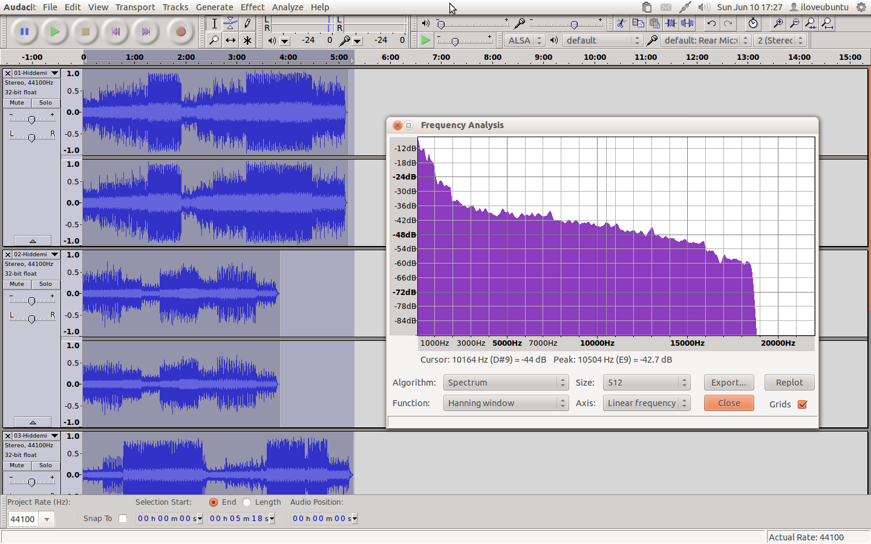Enable the Snap To checkbox
Image resolution: width=871 pixels, height=544 pixels.
(x=123, y=519)
